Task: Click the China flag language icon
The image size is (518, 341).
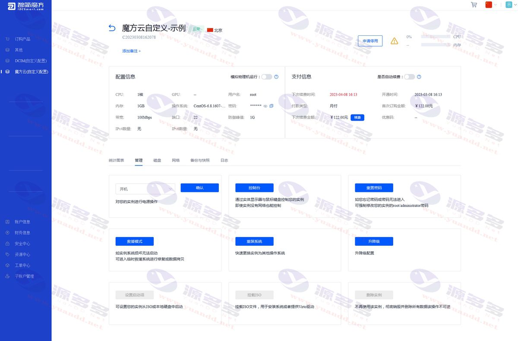Action: pos(489,5)
